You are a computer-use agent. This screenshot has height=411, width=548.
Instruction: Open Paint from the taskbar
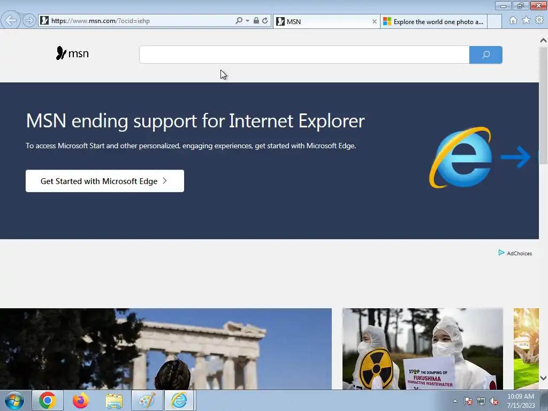click(x=147, y=400)
